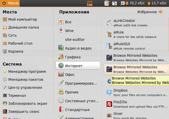Image resolution: width=169 pixels, height=119 pixels.
Task: Launch Dropbox application icon
Action: pos(109,92)
